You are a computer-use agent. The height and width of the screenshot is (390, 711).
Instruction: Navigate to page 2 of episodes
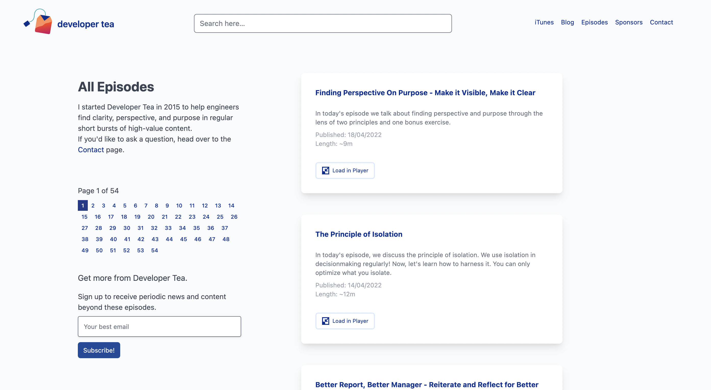pos(92,205)
